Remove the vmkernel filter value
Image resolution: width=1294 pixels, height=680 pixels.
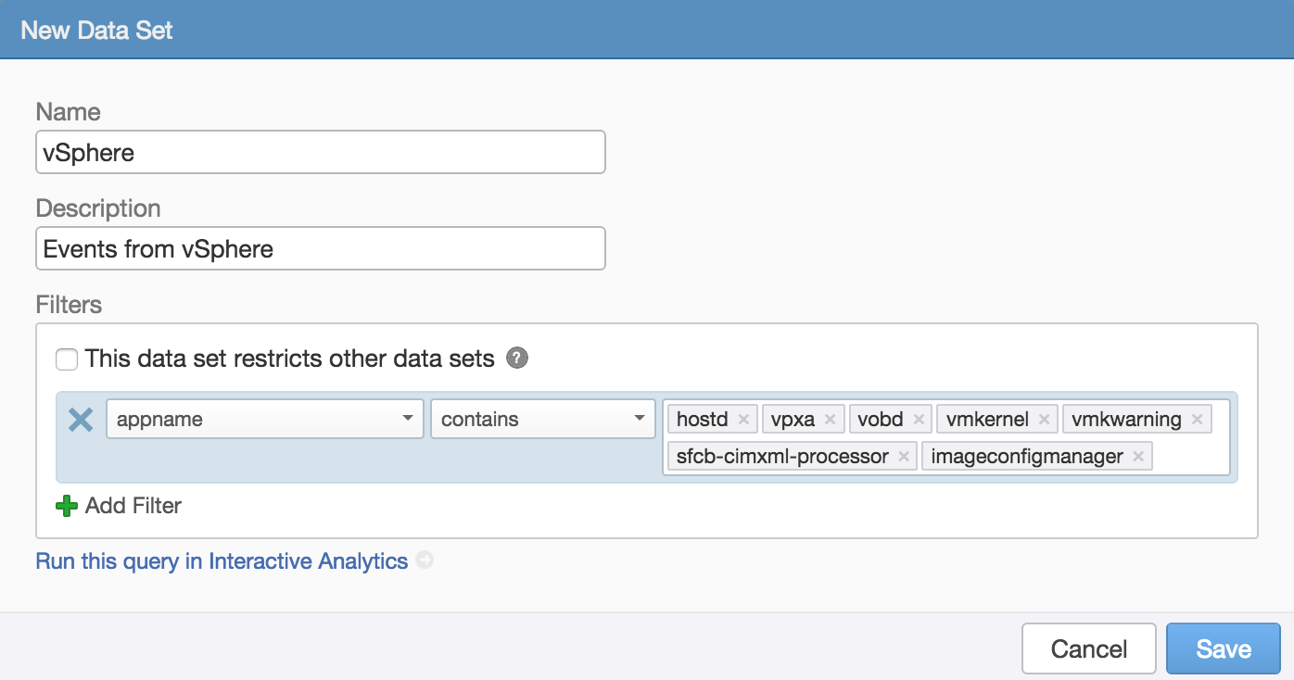[x=1046, y=419]
